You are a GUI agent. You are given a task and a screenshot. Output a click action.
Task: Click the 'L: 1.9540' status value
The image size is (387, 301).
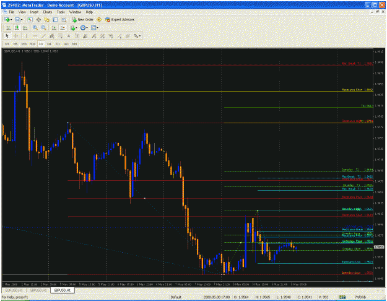pos(284,297)
